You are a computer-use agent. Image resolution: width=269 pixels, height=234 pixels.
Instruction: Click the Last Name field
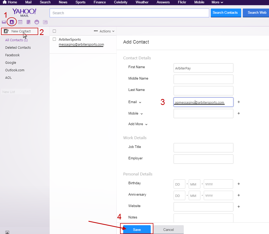click(203, 91)
